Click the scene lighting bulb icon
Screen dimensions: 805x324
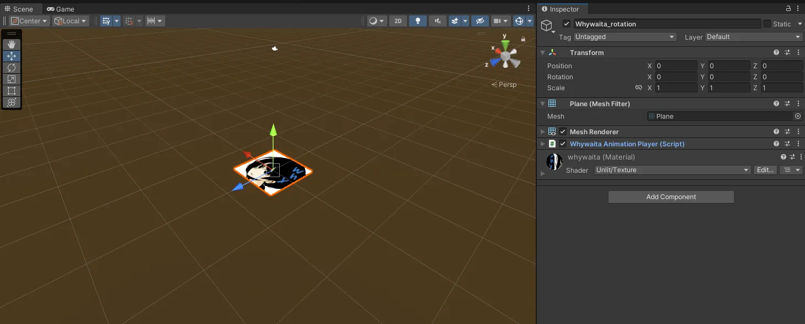(417, 21)
